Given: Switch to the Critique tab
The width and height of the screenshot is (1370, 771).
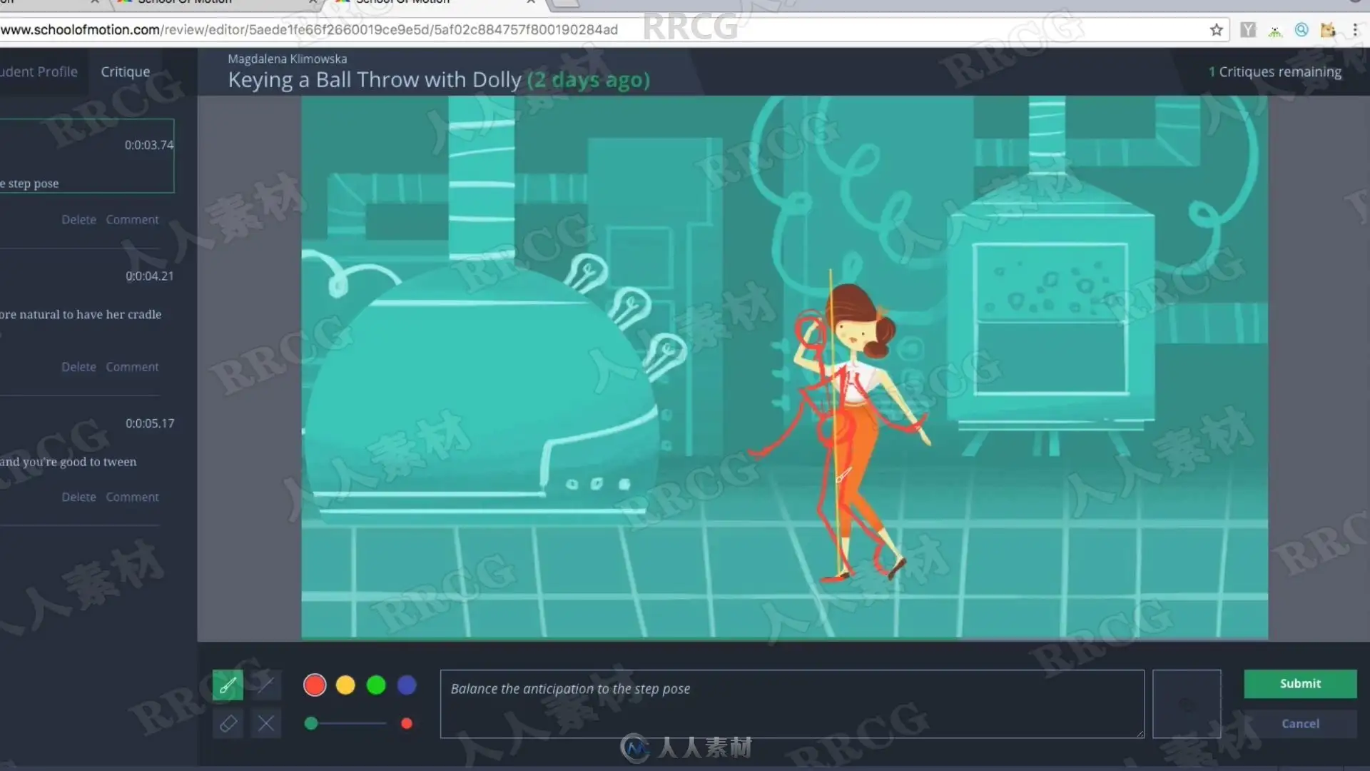Looking at the screenshot, I should point(126,71).
